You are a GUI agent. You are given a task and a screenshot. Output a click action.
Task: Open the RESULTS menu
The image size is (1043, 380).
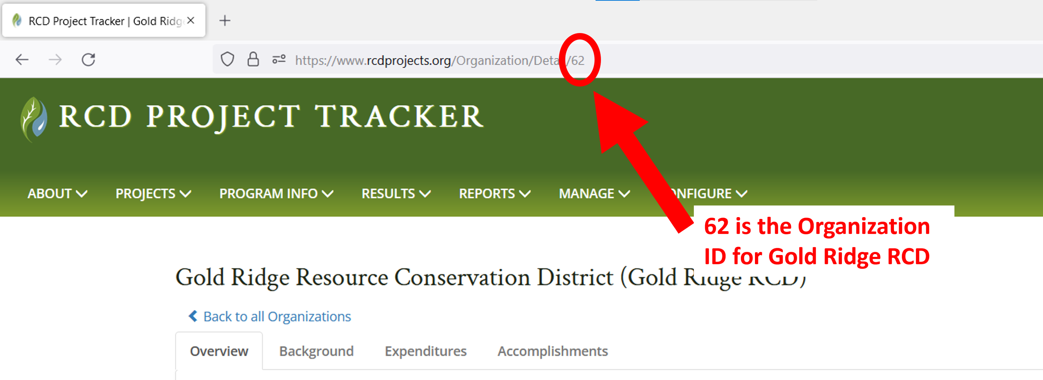pos(395,194)
